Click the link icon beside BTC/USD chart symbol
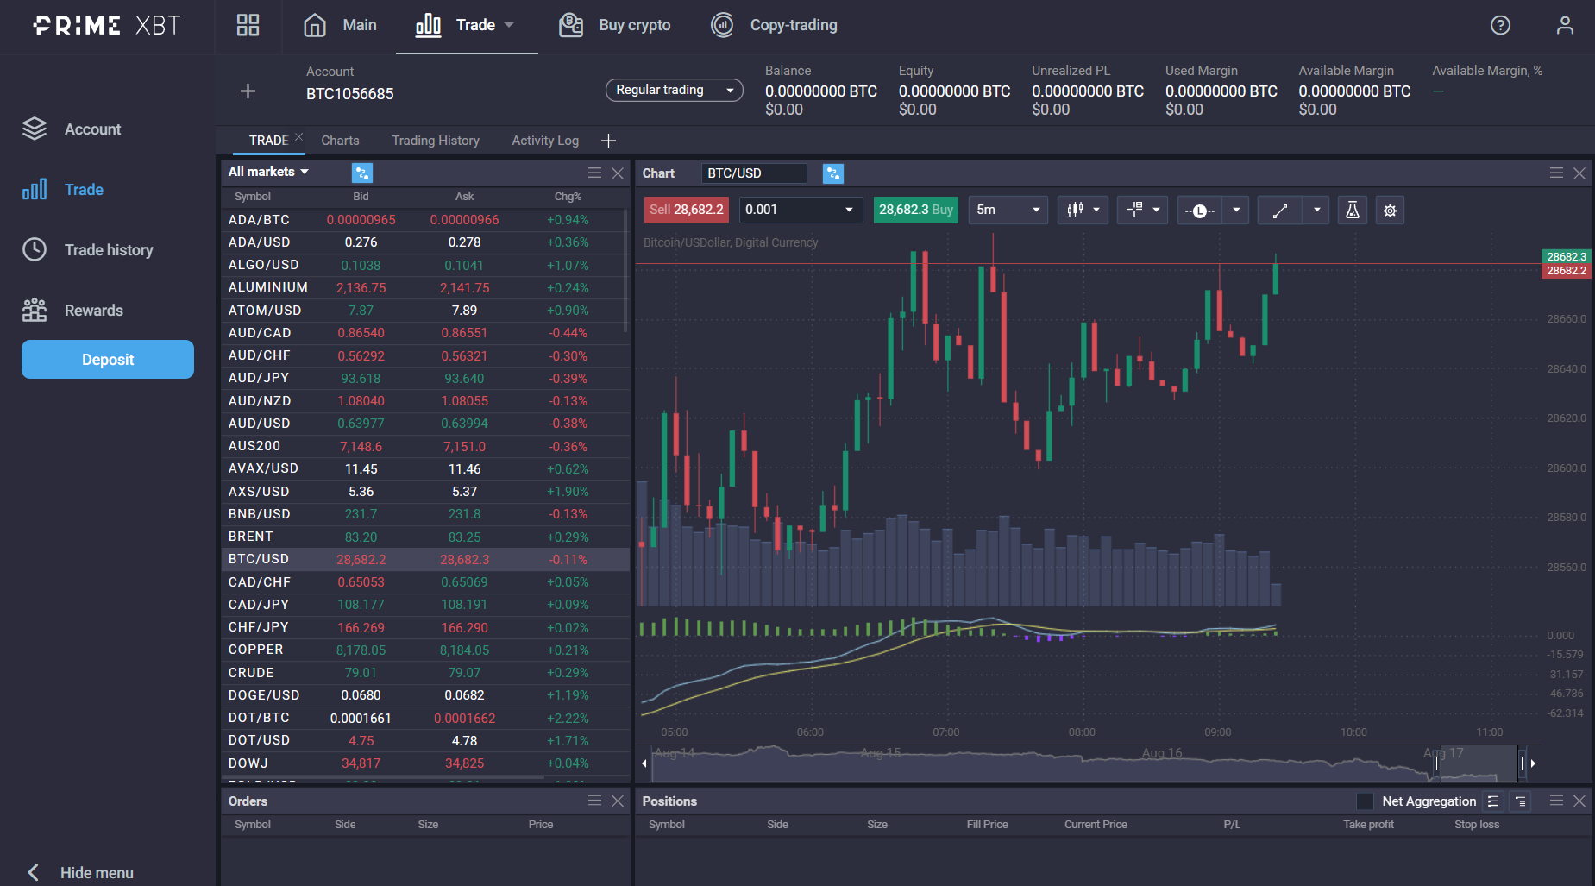The width and height of the screenshot is (1595, 886). click(833, 173)
